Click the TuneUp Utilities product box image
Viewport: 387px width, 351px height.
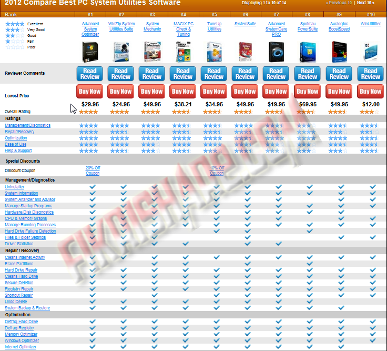pos(214,52)
